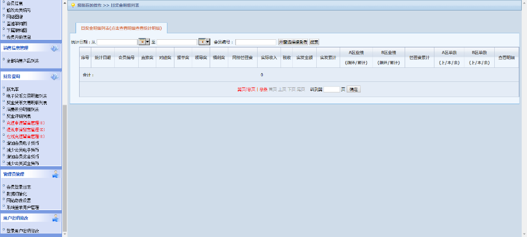Image resolution: width=527 pixels, height=237 pixels.
Task: Click the lightbulb icon in the breadcrumb bar
Action: pos(73,5)
